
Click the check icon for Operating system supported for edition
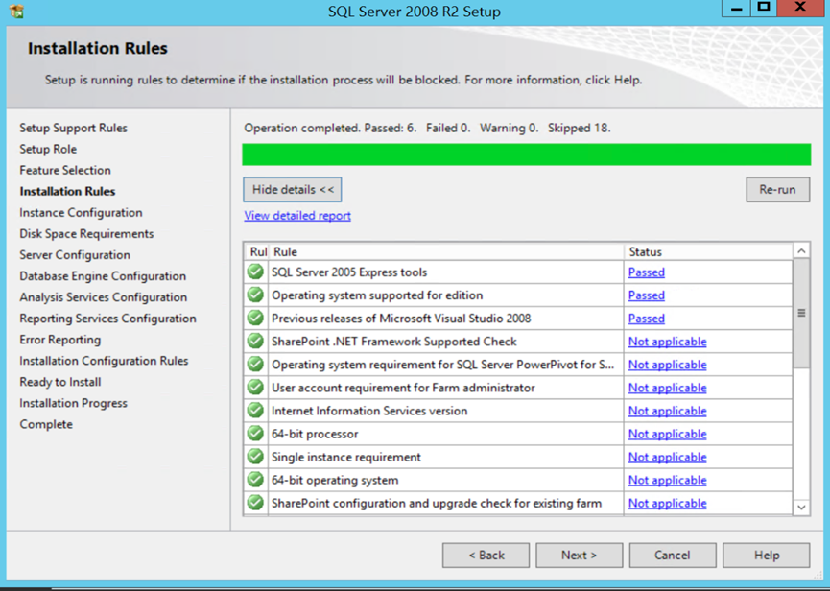(x=255, y=295)
